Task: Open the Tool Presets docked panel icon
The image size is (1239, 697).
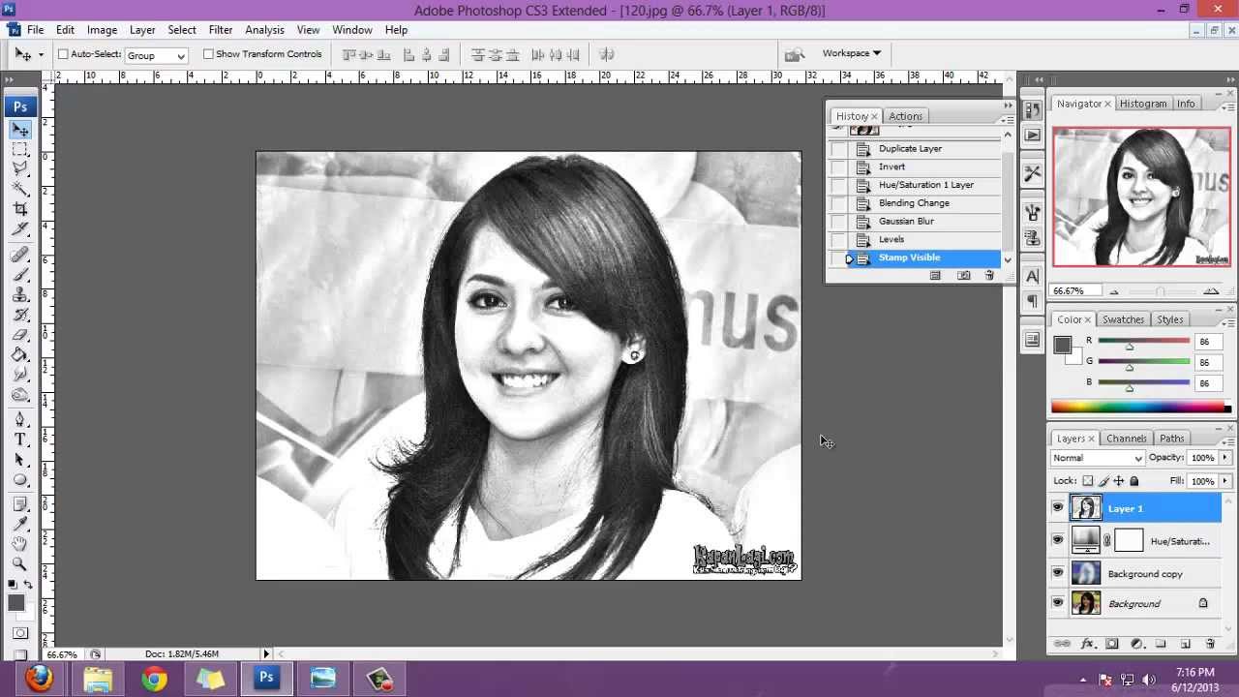Action: pyautogui.click(x=1033, y=174)
